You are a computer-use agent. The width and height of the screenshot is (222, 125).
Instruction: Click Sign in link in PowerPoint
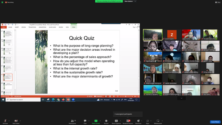pyautogui.click(x=135, y=27)
